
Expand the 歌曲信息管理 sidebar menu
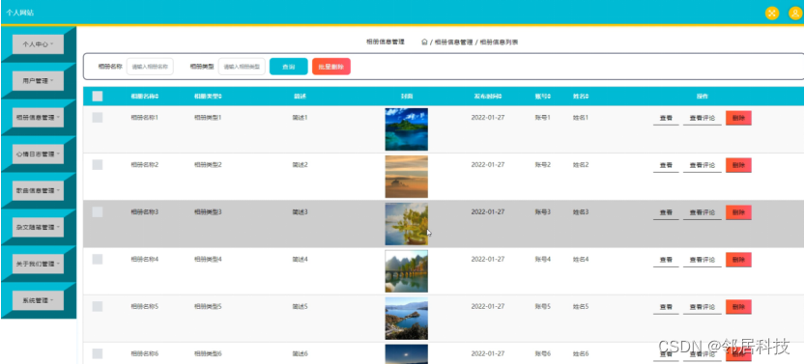click(38, 190)
